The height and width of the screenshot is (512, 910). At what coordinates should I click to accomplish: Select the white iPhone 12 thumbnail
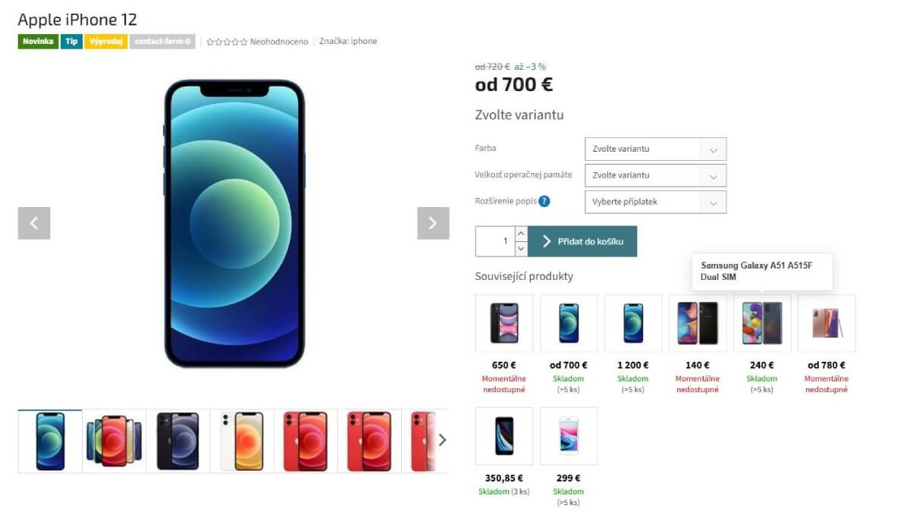242,441
